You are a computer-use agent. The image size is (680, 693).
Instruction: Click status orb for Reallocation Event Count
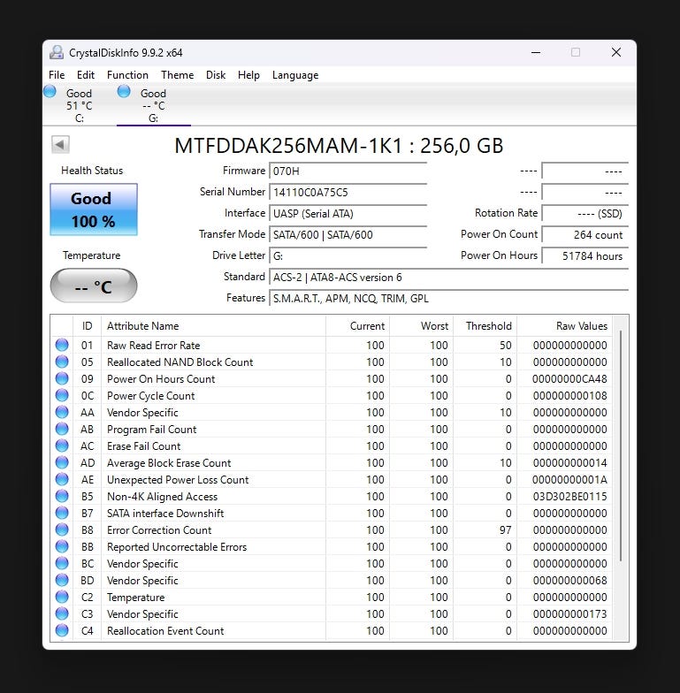click(62, 630)
